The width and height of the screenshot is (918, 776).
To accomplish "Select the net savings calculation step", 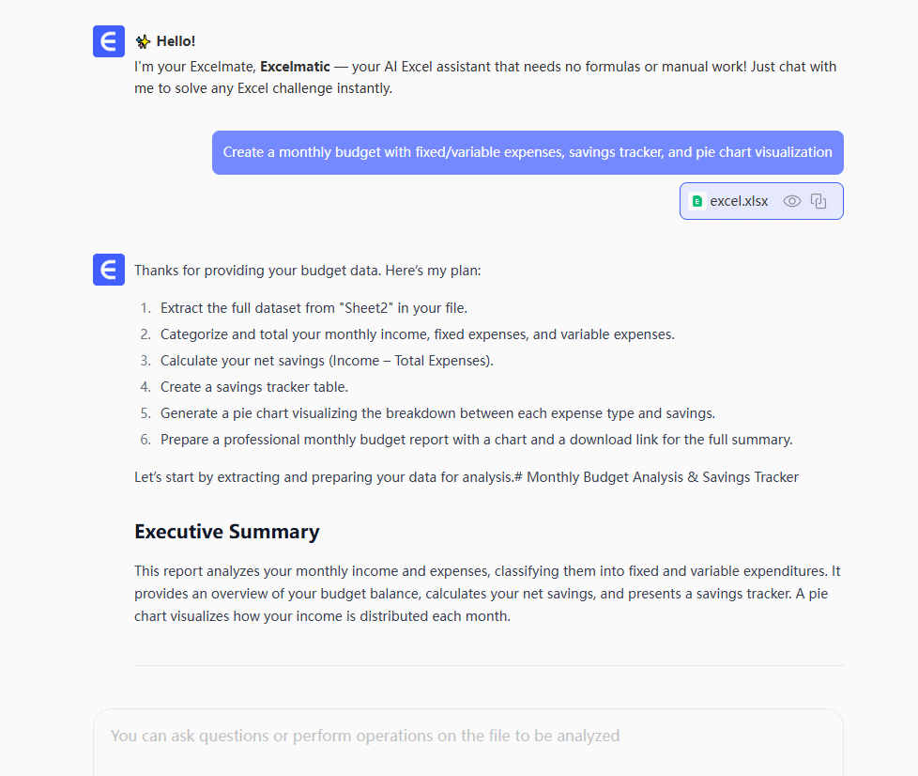I will pyautogui.click(x=327, y=361).
